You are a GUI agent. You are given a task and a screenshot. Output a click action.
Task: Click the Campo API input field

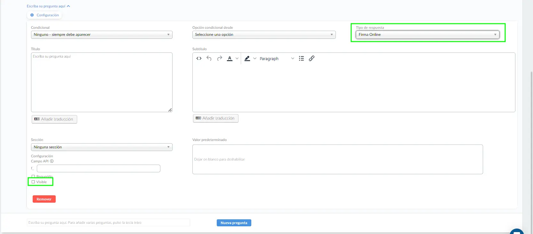point(99,168)
